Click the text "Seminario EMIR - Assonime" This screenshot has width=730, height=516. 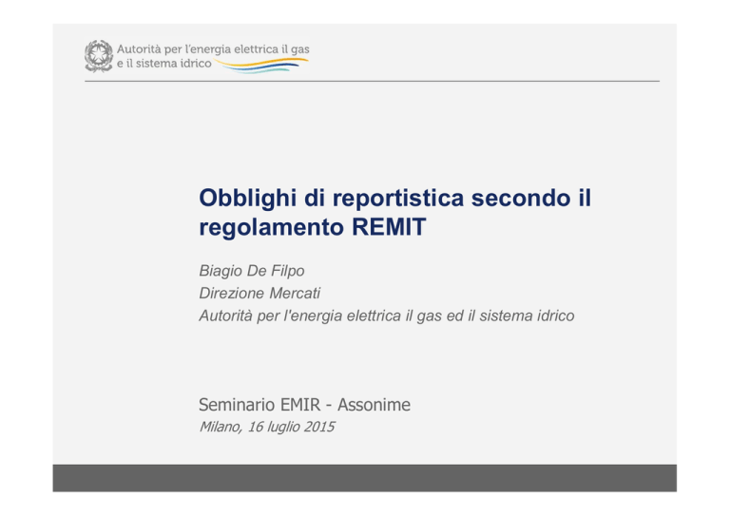point(304,405)
